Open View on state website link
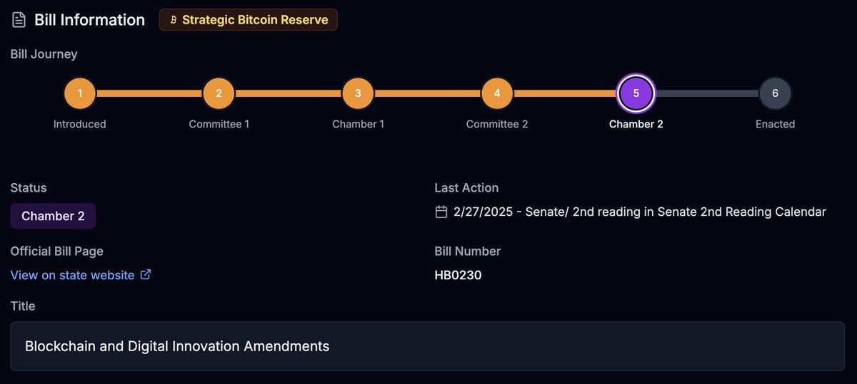The height and width of the screenshot is (384, 857). (72, 275)
